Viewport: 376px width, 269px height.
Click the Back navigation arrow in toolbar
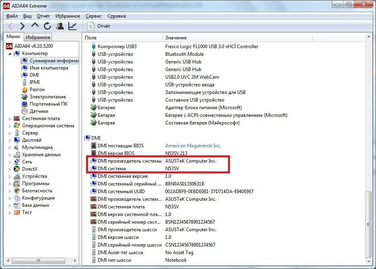tap(10, 26)
